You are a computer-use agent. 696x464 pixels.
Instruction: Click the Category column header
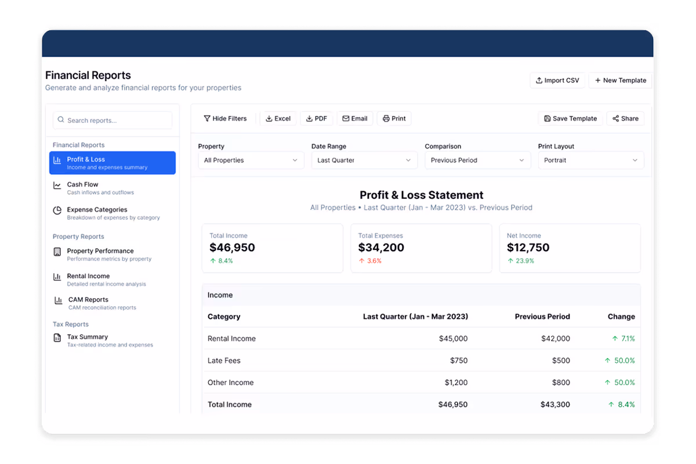point(224,316)
